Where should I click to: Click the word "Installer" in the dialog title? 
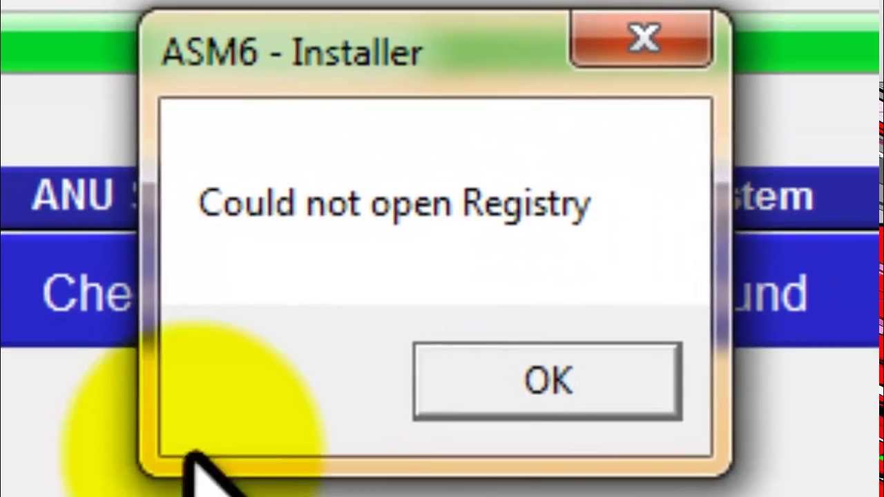356,52
